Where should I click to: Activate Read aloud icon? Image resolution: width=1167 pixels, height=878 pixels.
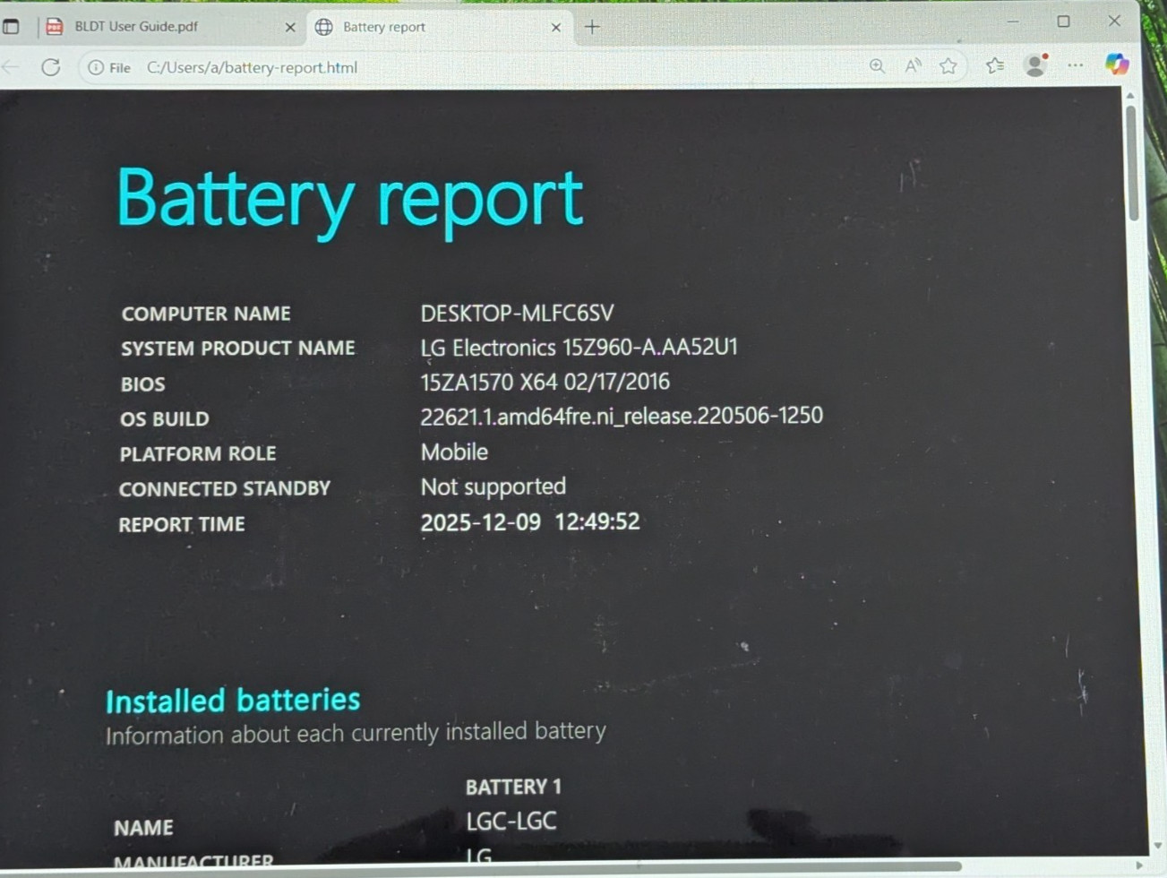(913, 66)
